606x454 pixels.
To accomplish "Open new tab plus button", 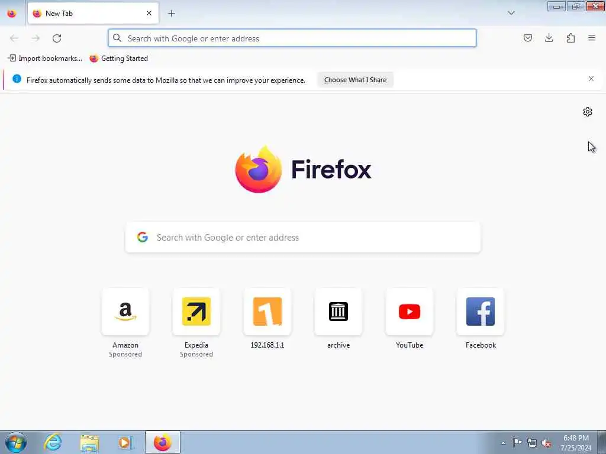I will coord(171,14).
